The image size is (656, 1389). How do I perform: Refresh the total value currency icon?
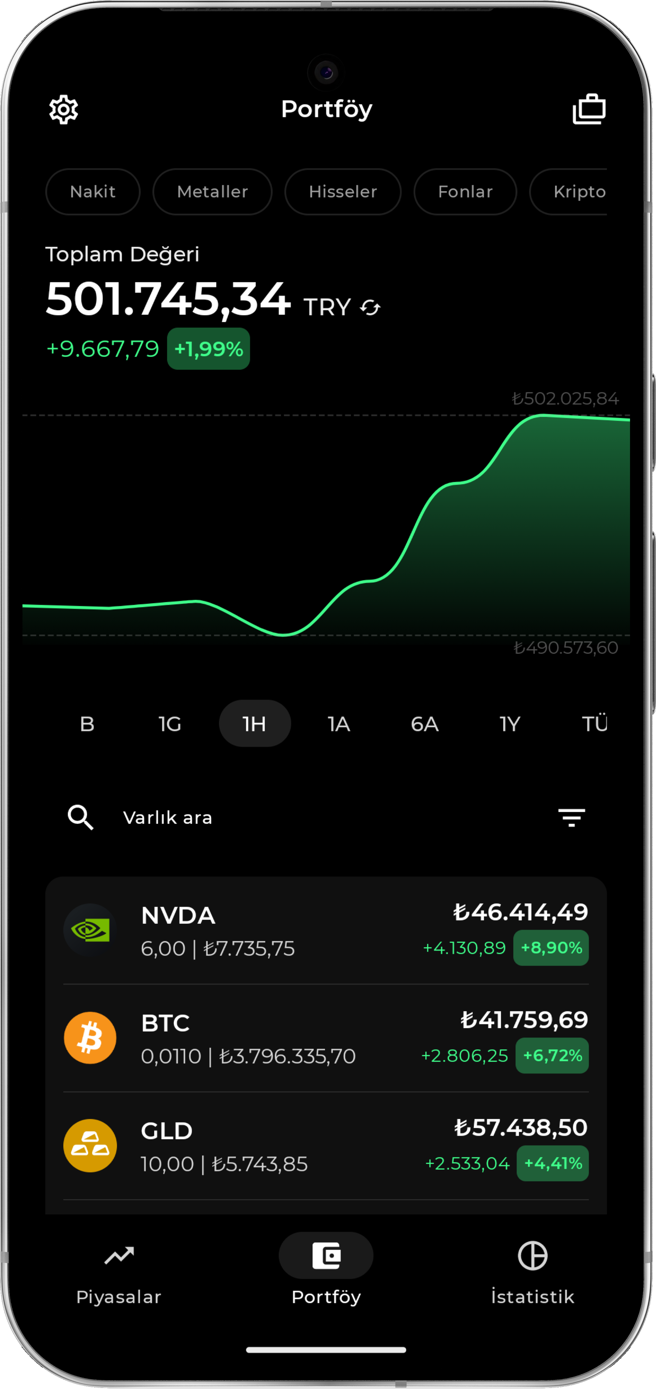pyautogui.click(x=370, y=308)
